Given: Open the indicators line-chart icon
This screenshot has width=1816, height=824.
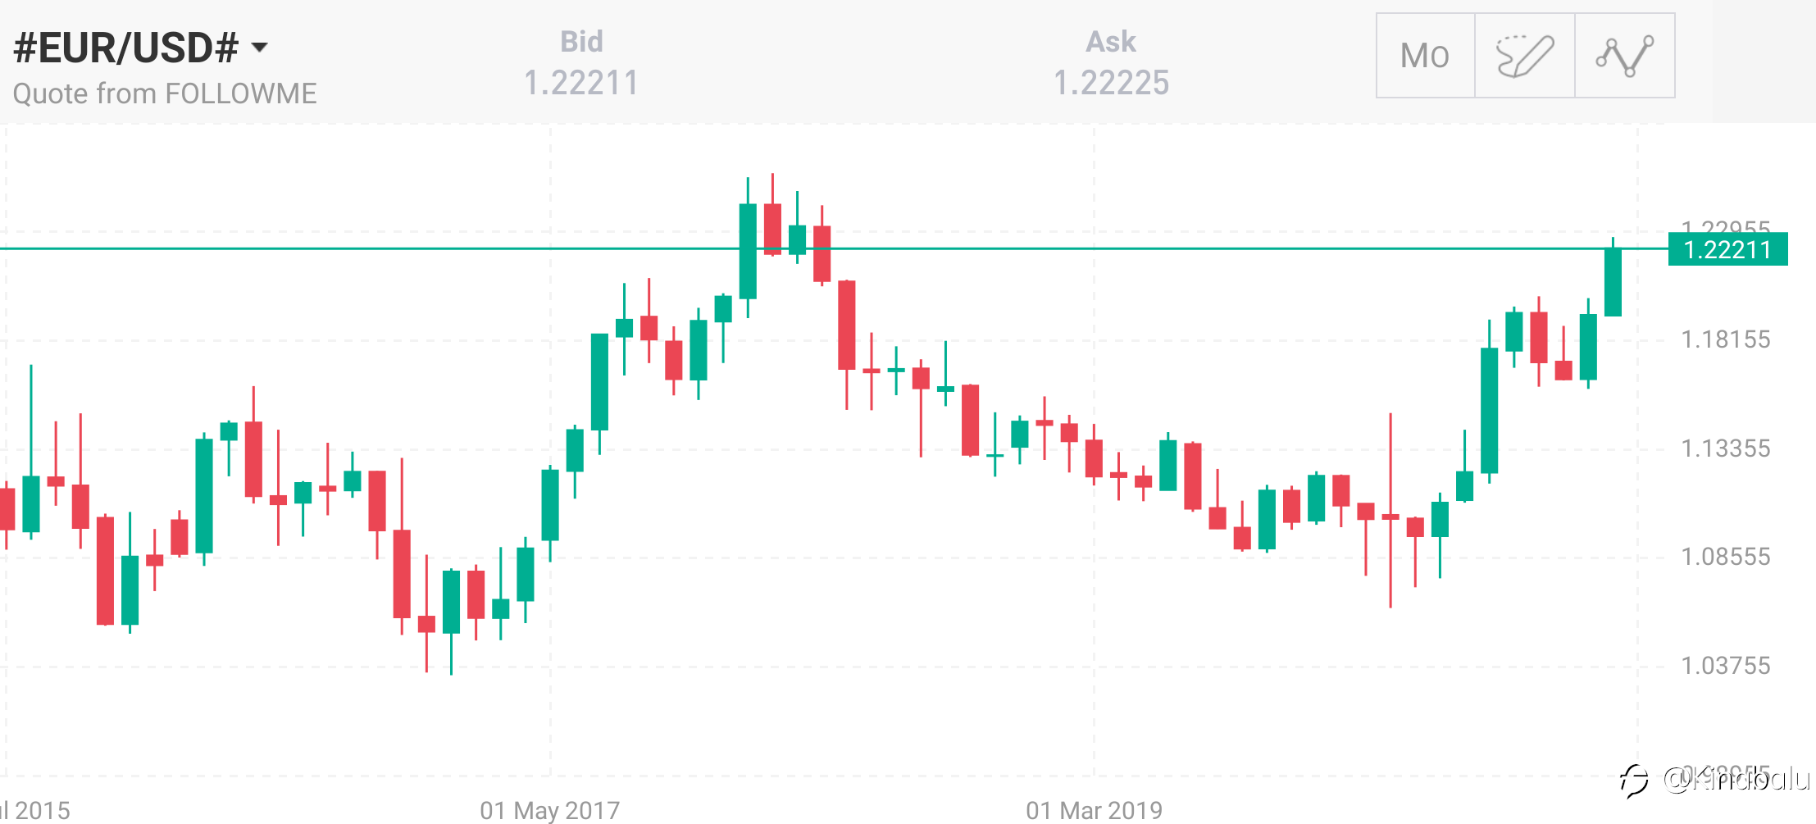Looking at the screenshot, I should pyautogui.click(x=1624, y=56).
